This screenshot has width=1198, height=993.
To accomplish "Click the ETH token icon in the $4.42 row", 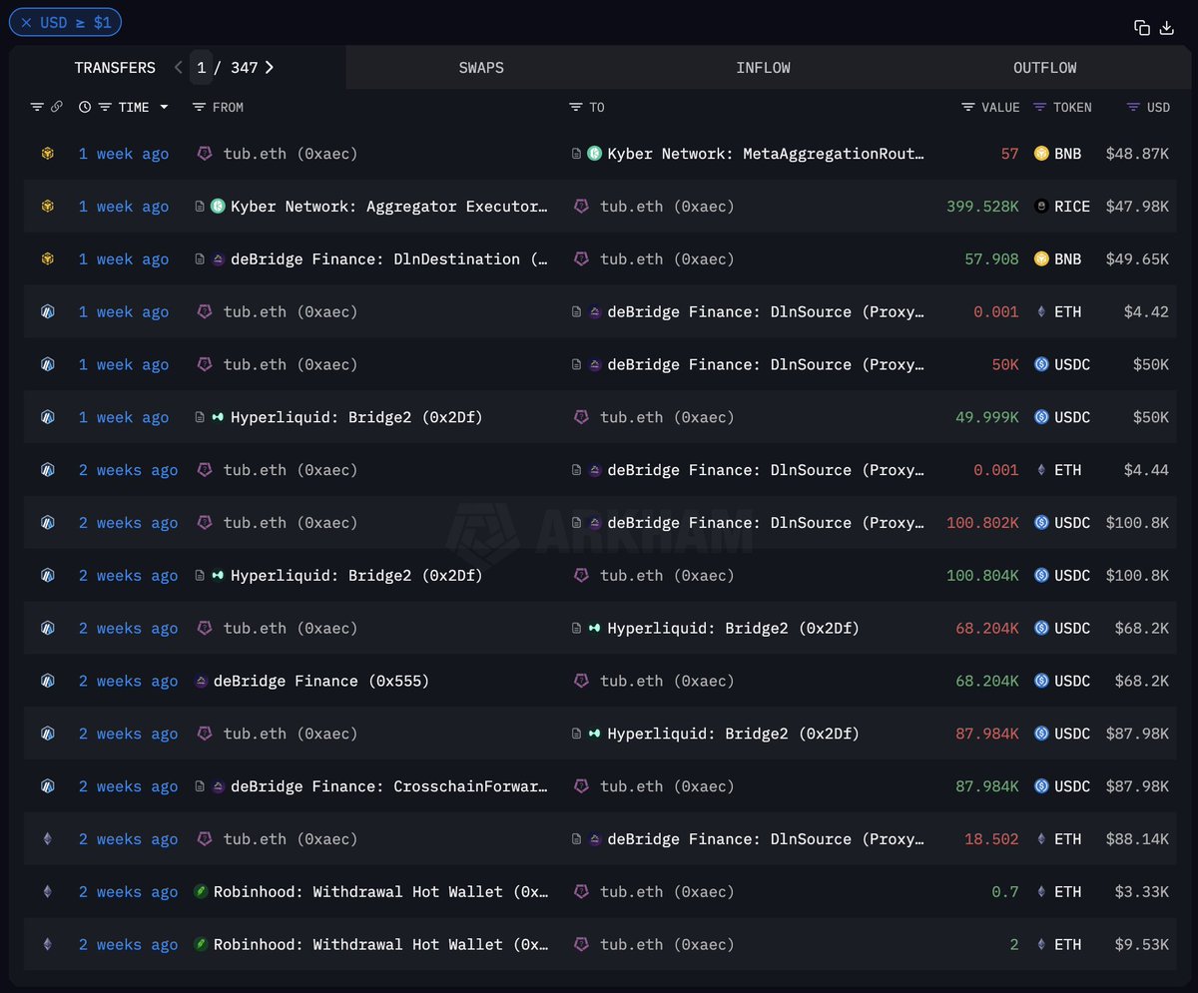I will click(x=1041, y=312).
